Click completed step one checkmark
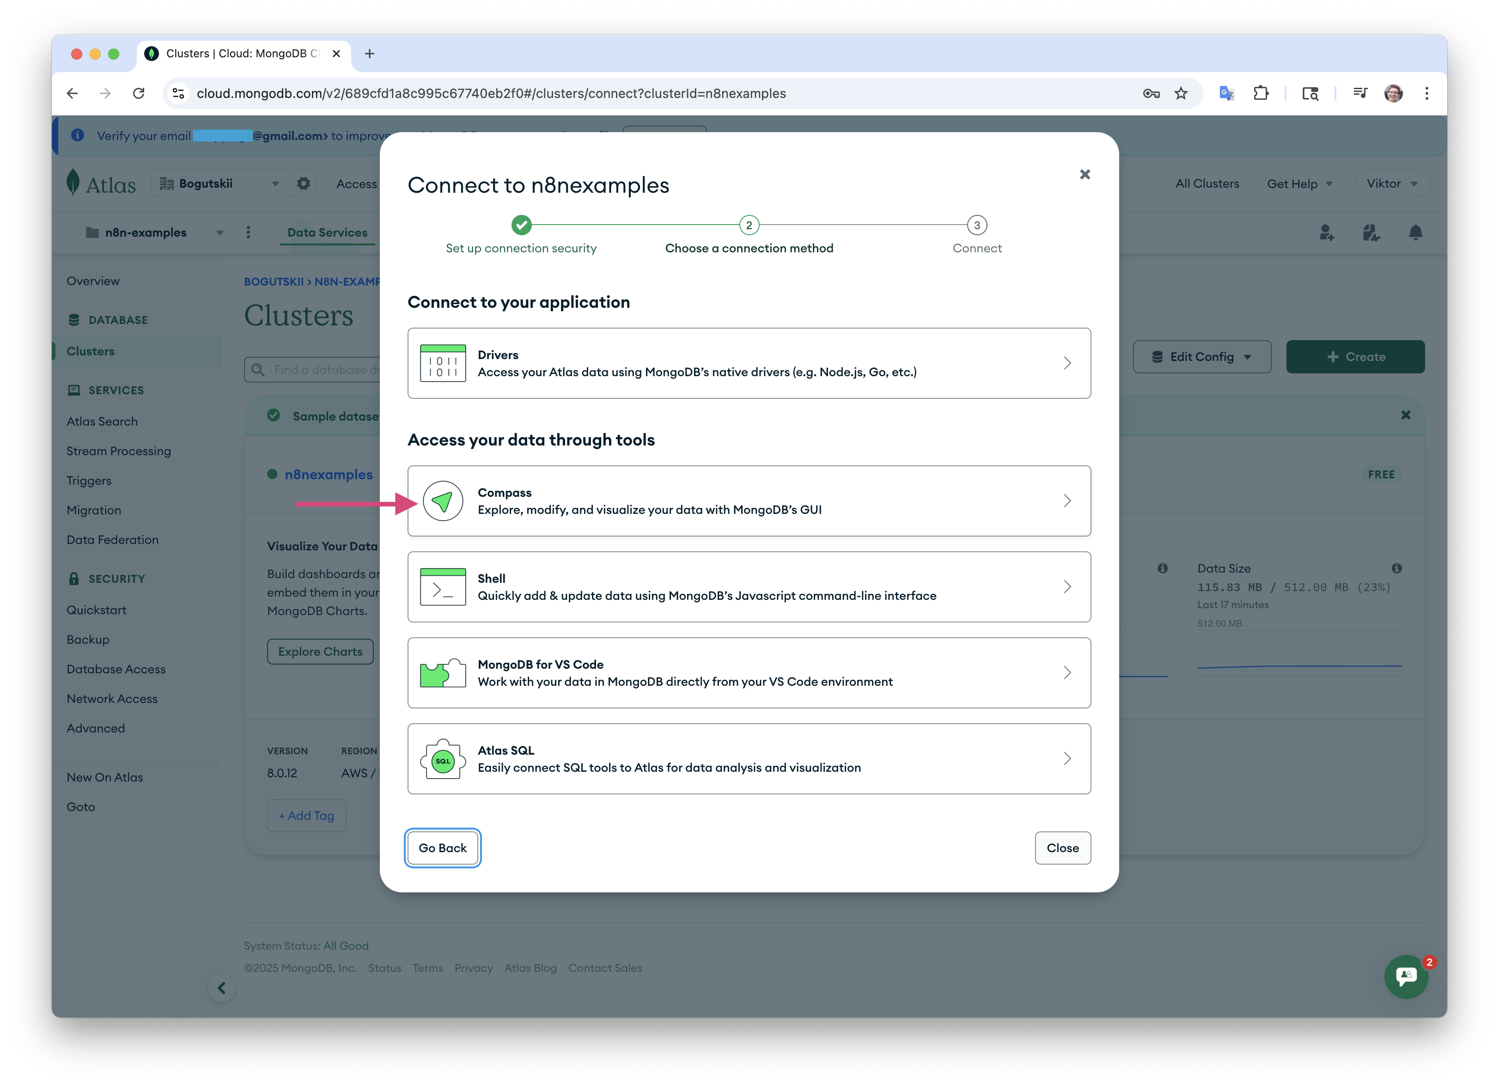Viewport: 1499px width, 1086px height. click(521, 226)
